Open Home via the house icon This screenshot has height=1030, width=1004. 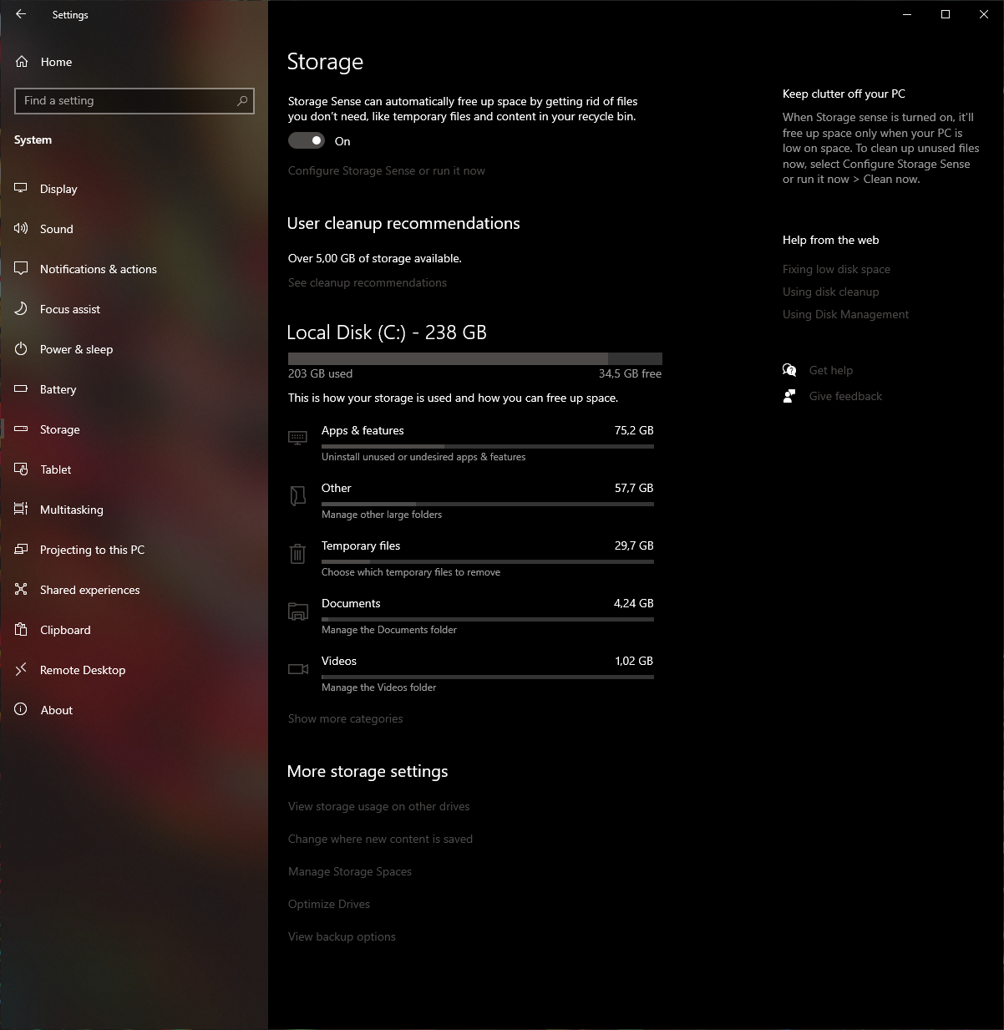(x=22, y=62)
